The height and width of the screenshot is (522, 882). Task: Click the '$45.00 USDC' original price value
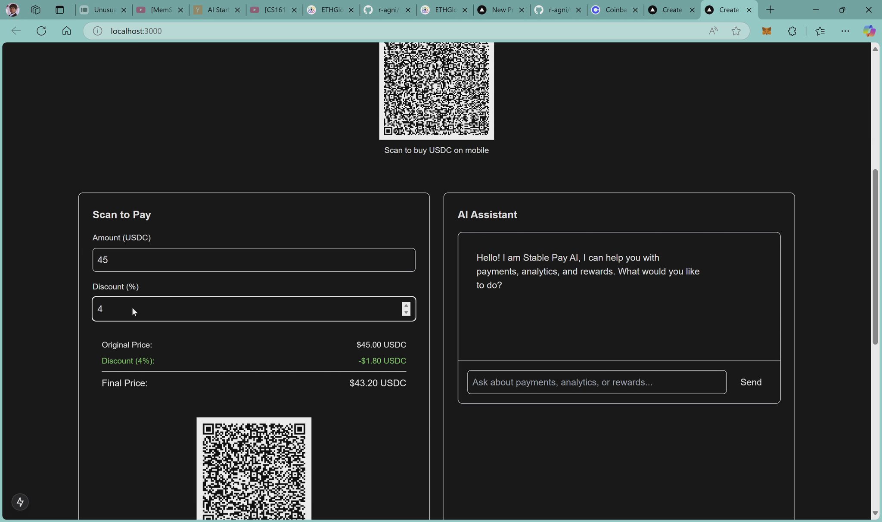pyautogui.click(x=381, y=345)
